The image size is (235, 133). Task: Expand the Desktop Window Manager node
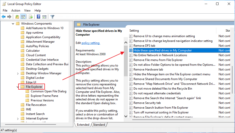[18, 73]
